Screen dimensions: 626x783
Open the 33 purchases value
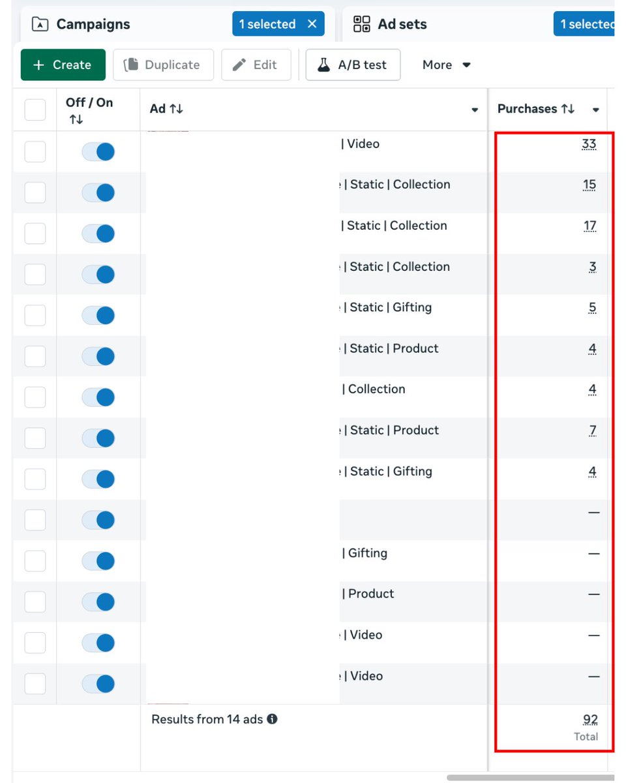click(589, 144)
